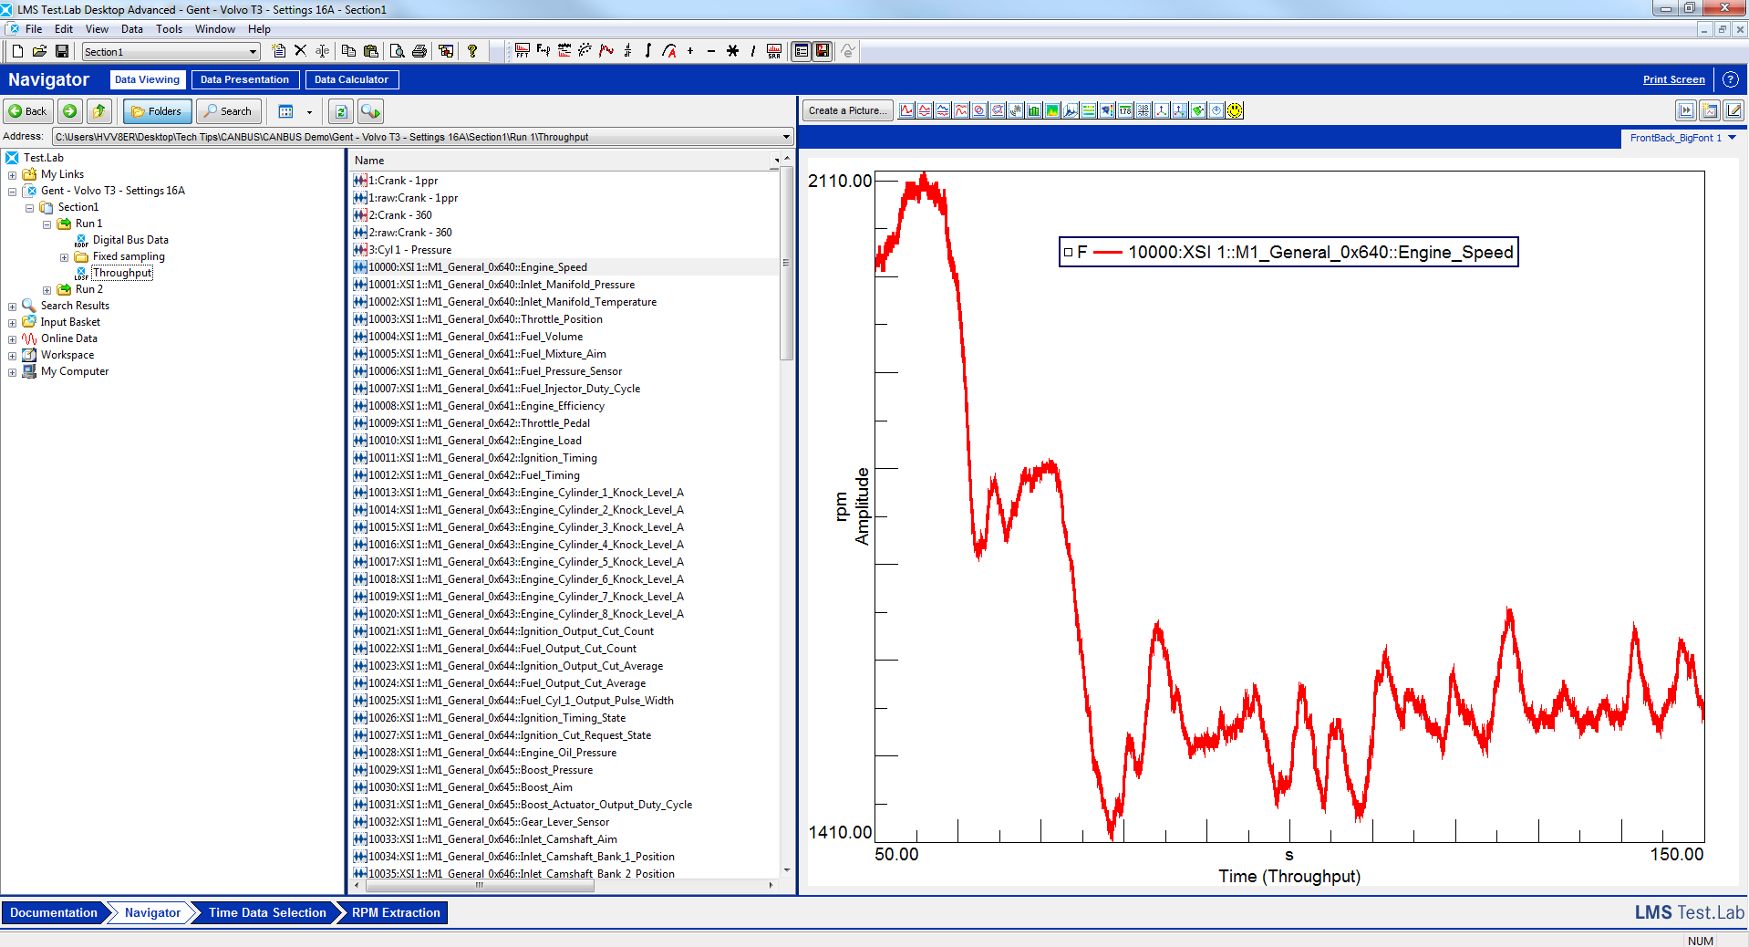Click the help circle icon near Print Screen

point(1731,79)
